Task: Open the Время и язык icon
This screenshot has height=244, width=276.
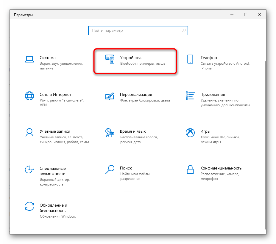Action: click(x=110, y=133)
